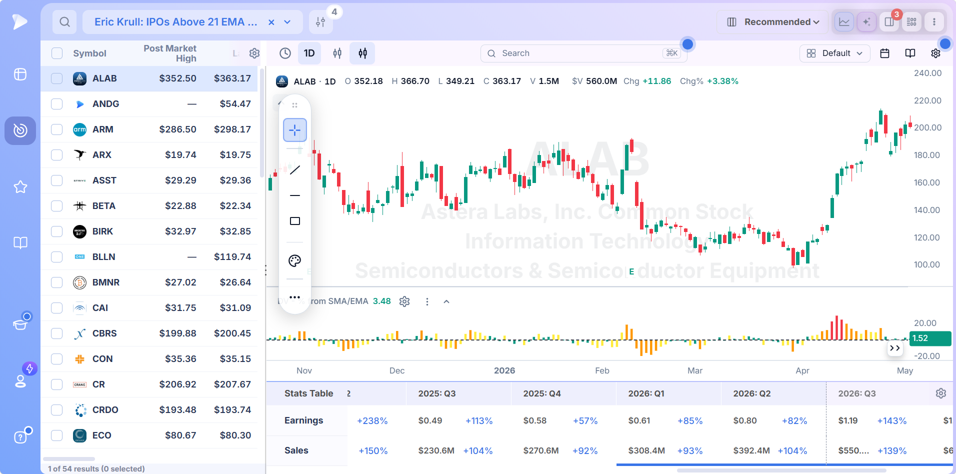The height and width of the screenshot is (474, 956).
Task: Tick the ANDG row checkbox
Action: coord(57,104)
